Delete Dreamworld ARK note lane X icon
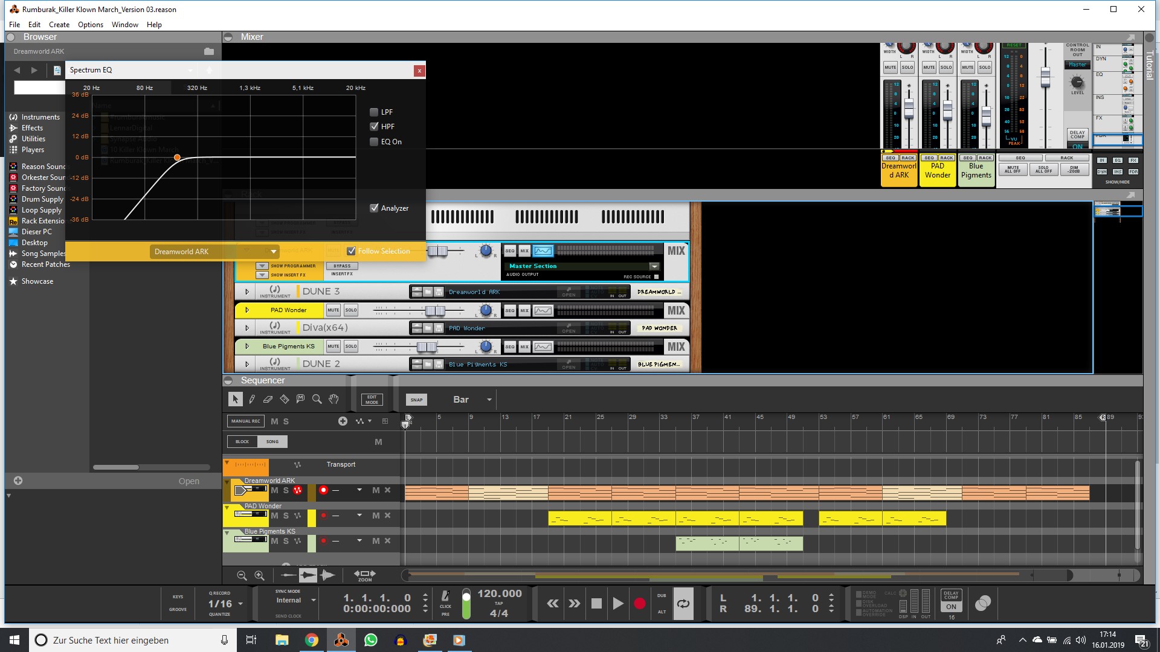 tap(388, 490)
